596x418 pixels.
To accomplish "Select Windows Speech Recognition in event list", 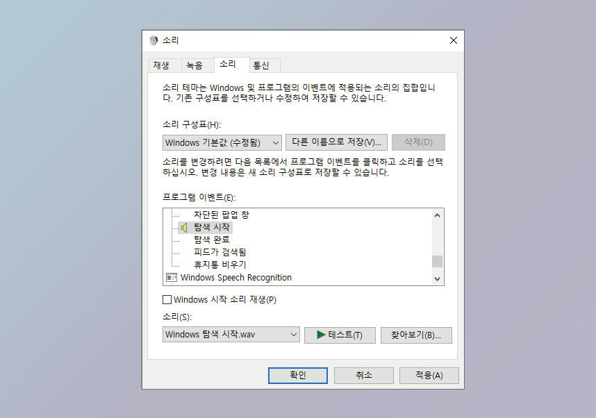I will 236,278.
